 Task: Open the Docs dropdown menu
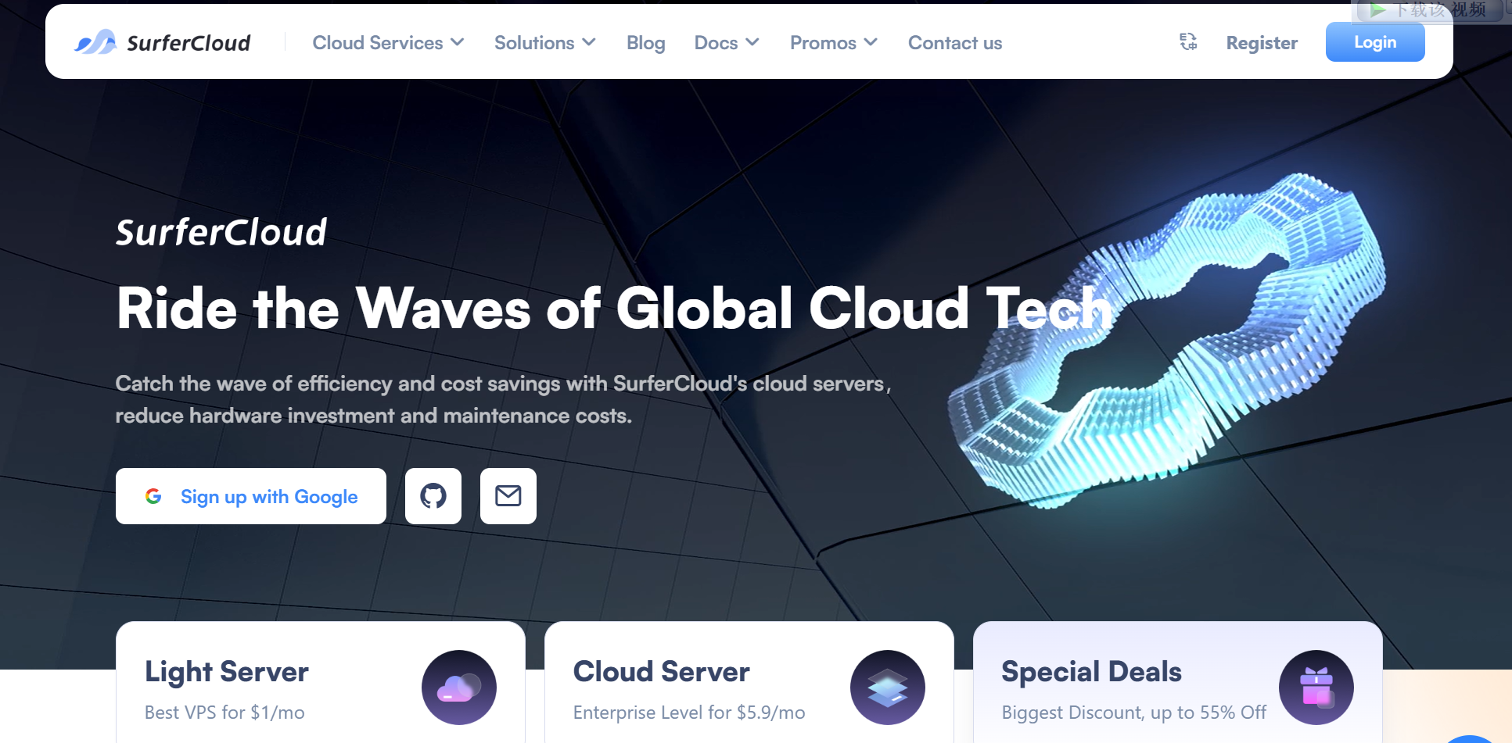726,43
